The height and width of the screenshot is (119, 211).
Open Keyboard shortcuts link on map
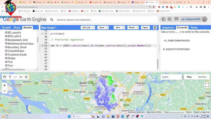pyautogui.click(x=136, y=112)
